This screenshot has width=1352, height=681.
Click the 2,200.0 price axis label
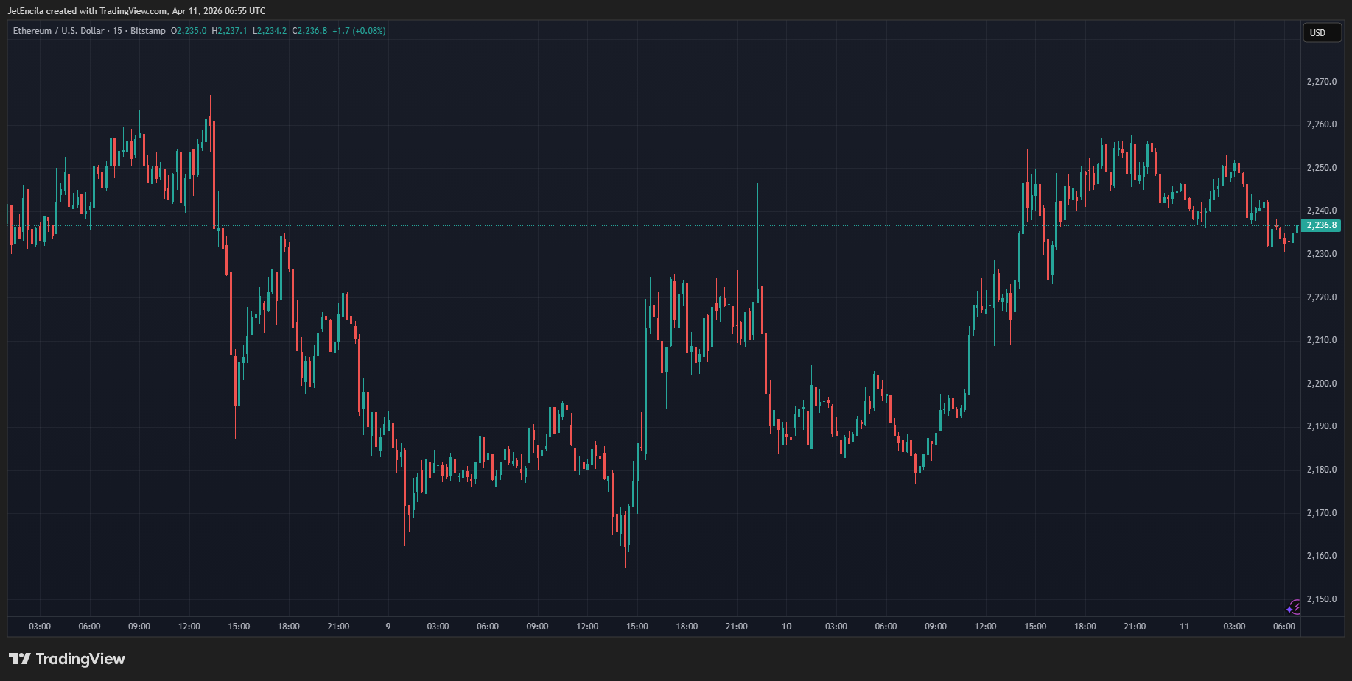click(x=1321, y=384)
